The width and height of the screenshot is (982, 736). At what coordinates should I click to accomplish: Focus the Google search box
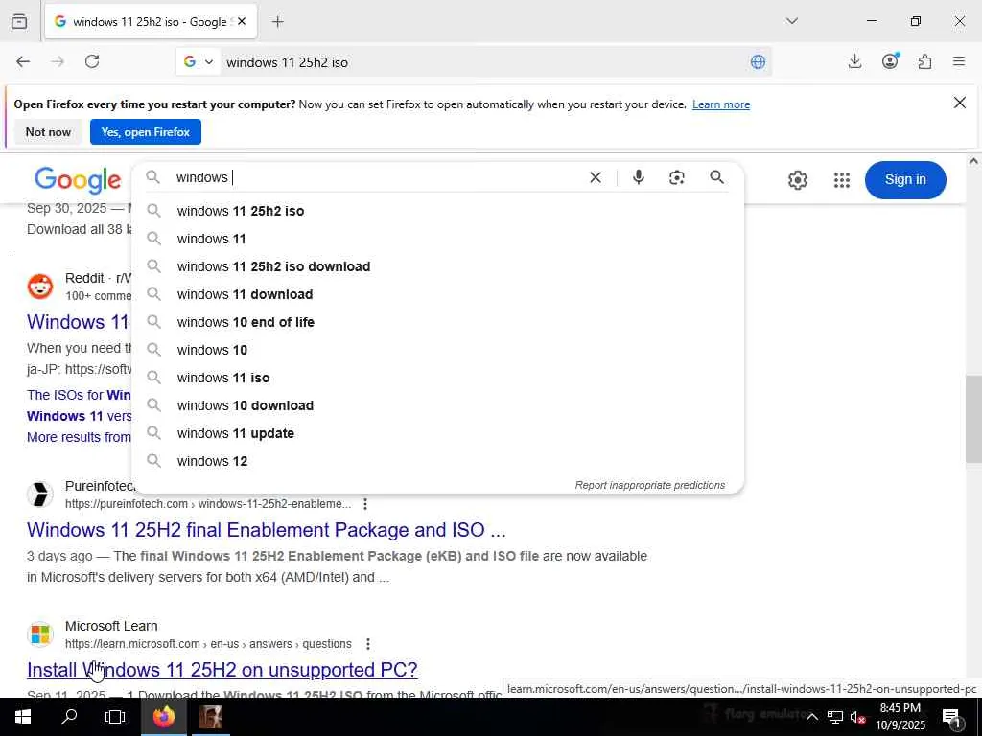pyautogui.click(x=376, y=177)
